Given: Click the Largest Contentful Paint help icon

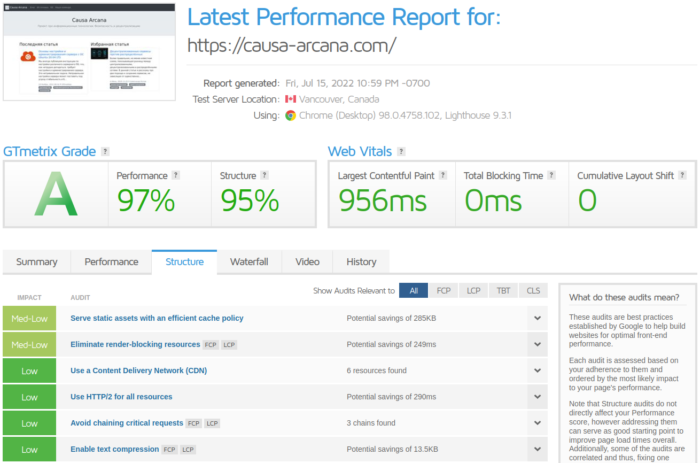Looking at the screenshot, I should [x=443, y=175].
